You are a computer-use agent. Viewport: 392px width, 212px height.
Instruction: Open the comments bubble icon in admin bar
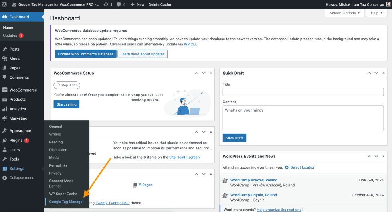(119, 4)
